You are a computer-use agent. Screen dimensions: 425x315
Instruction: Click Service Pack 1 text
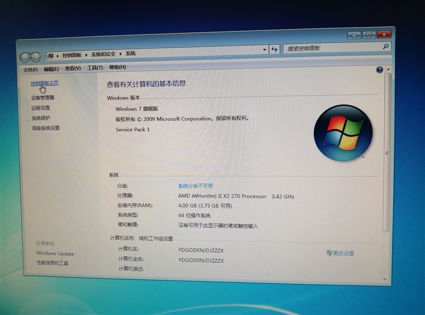133,129
